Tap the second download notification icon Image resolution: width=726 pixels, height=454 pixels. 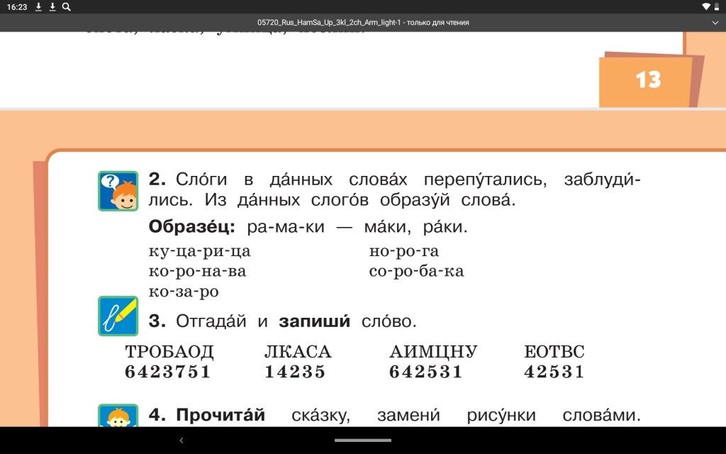(52, 6)
